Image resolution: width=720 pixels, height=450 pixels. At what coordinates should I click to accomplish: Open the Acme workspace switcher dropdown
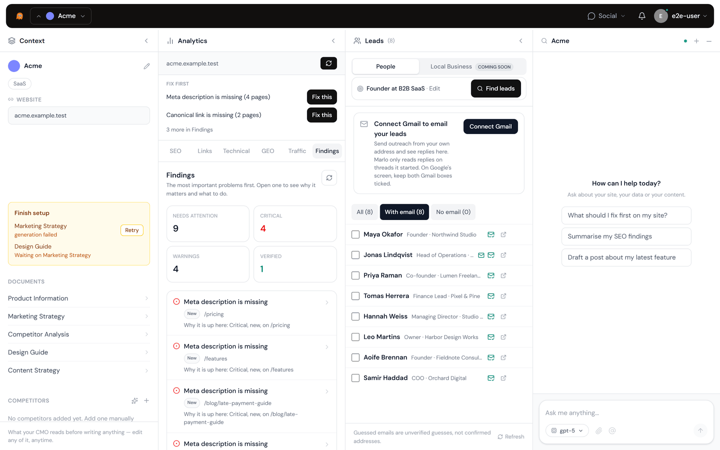[61, 16]
